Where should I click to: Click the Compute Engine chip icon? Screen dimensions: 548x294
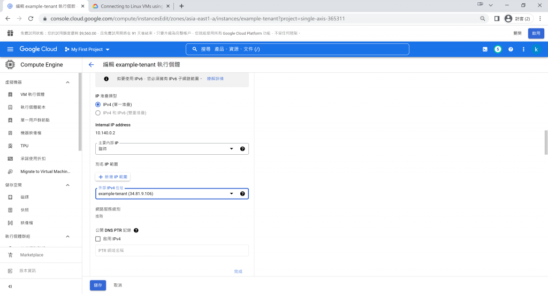10,65
